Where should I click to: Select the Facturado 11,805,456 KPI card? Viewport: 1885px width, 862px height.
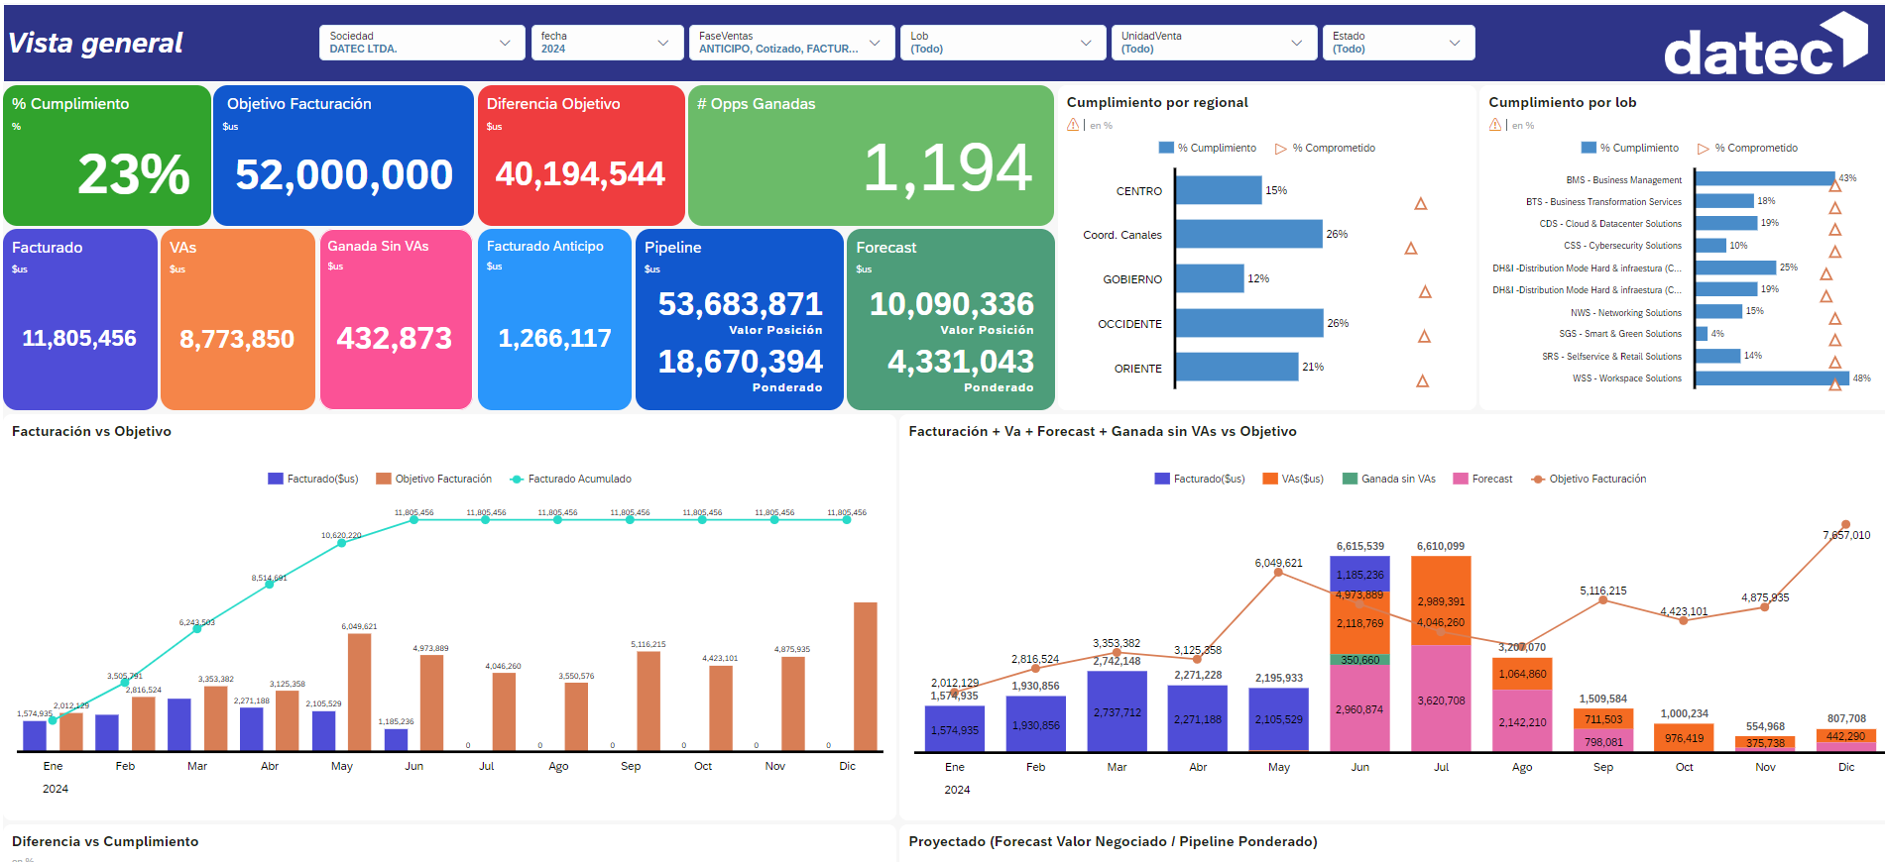click(80, 319)
